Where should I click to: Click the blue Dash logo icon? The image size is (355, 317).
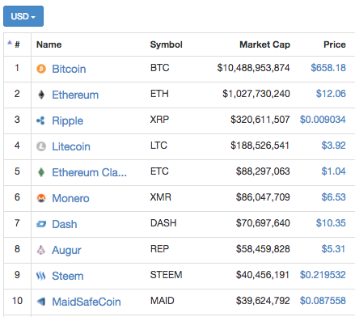pos(41,224)
